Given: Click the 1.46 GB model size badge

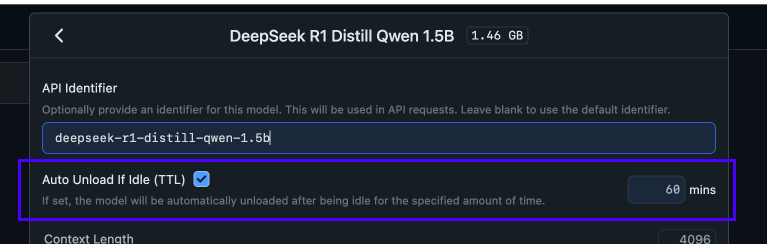Looking at the screenshot, I should coord(497,36).
